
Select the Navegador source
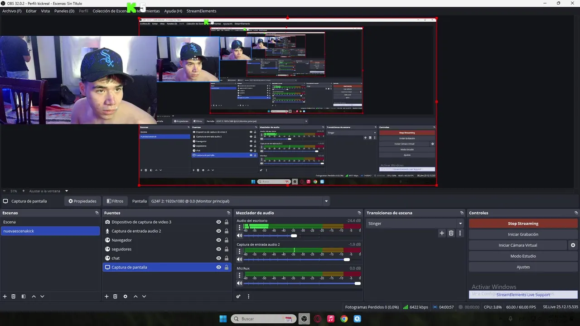coord(122,240)
